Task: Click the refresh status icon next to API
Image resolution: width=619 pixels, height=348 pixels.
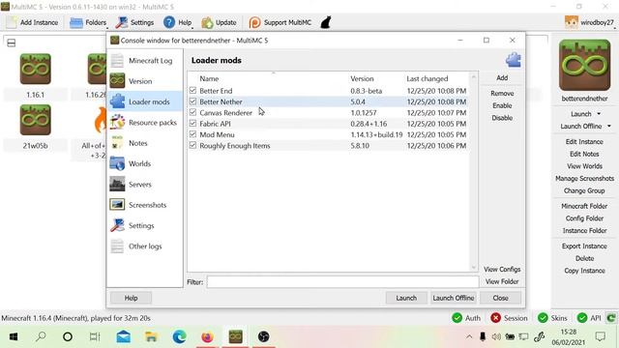Action: pos(611,318)
